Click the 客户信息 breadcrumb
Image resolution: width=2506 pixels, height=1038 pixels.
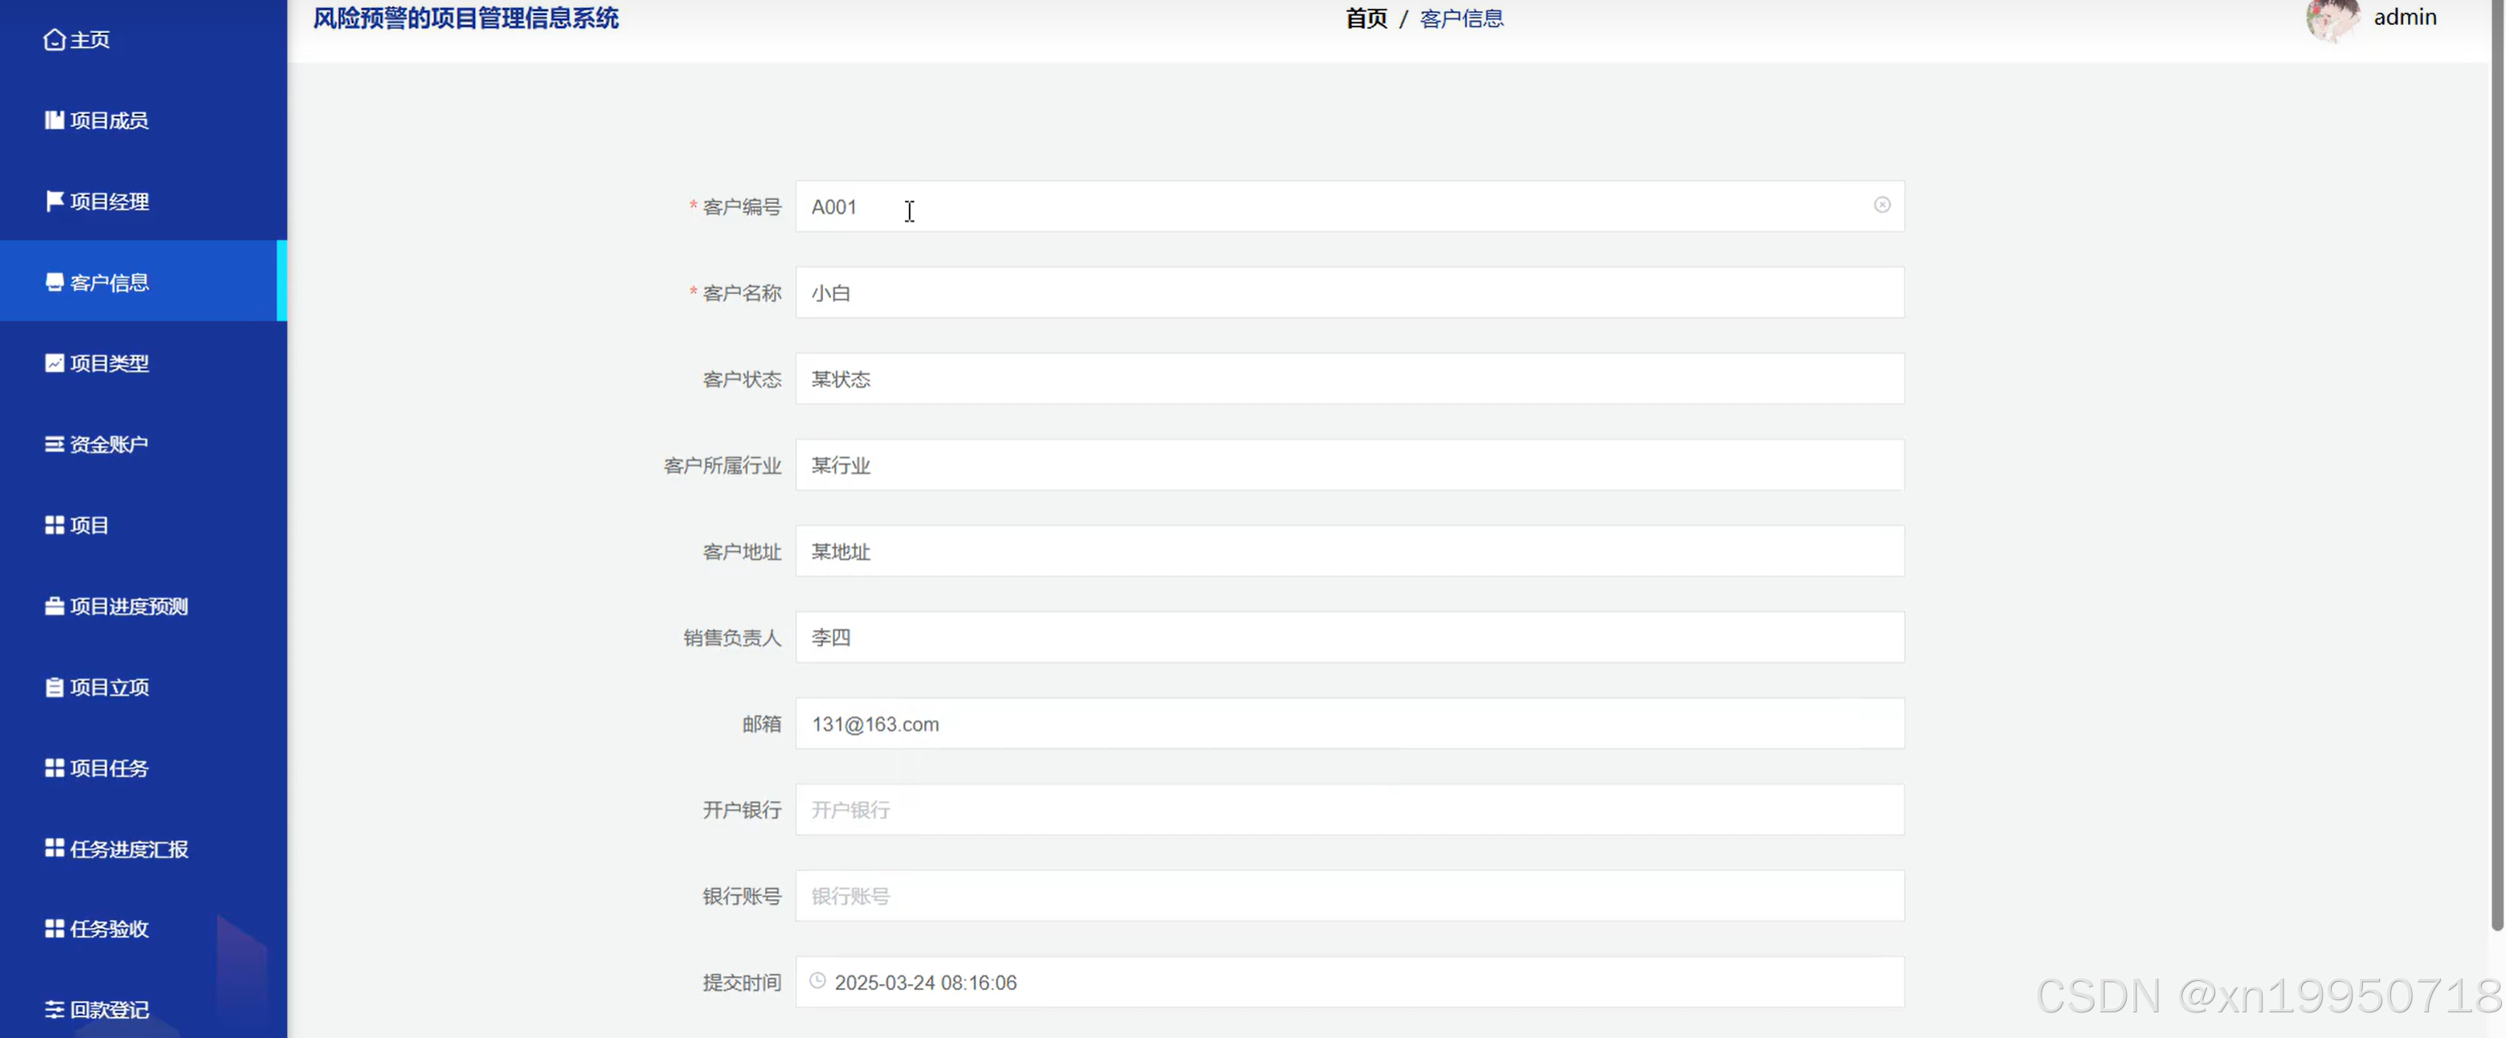click(x=1461, y=18)
